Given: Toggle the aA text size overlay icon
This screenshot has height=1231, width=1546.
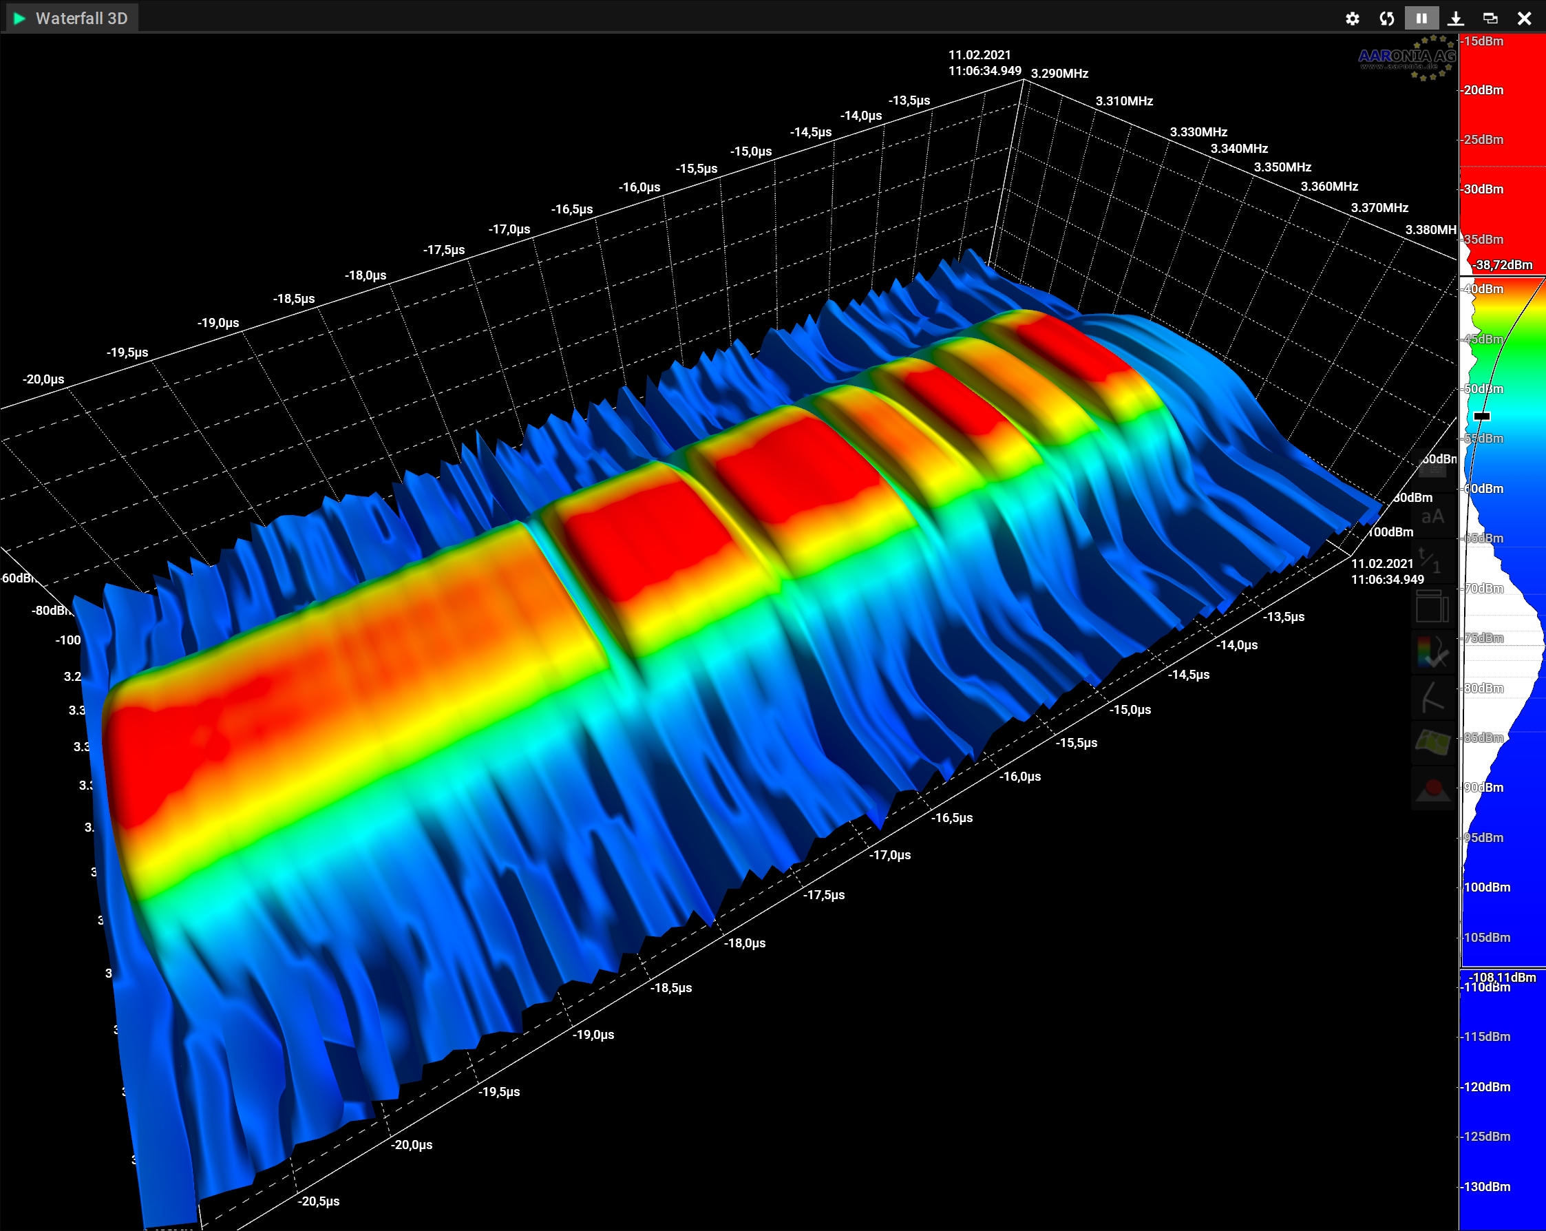Looking at the screenshot, I should click(x=1432, y=516).
